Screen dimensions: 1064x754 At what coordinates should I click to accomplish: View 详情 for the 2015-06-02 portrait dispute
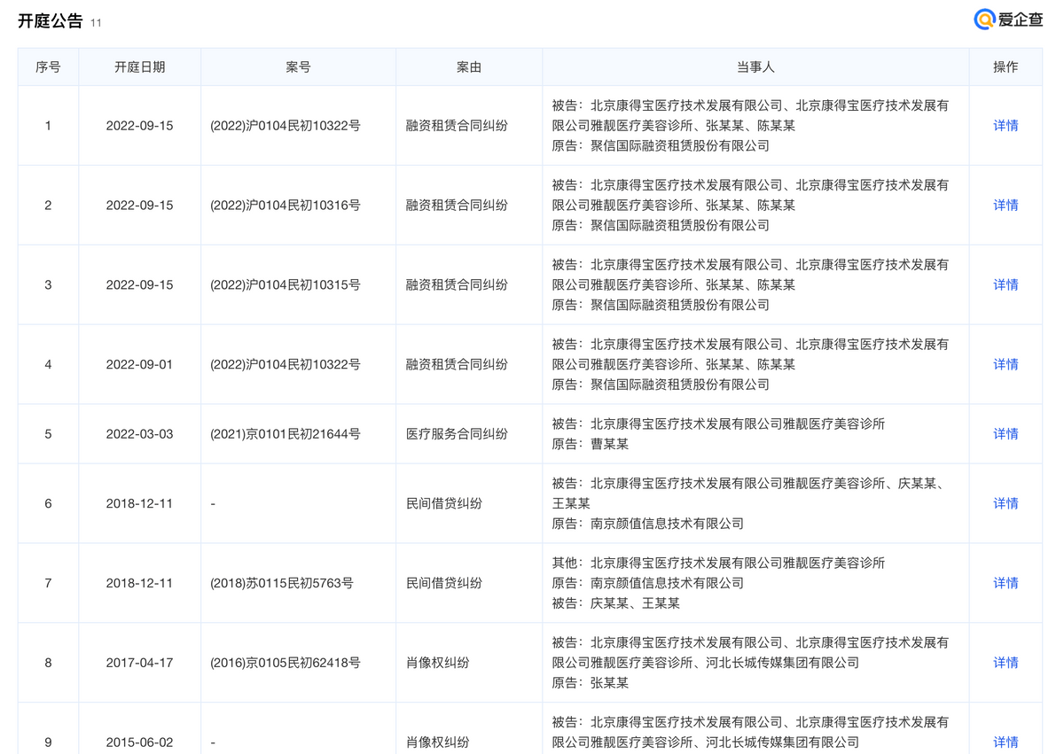tap(1005, 742)
